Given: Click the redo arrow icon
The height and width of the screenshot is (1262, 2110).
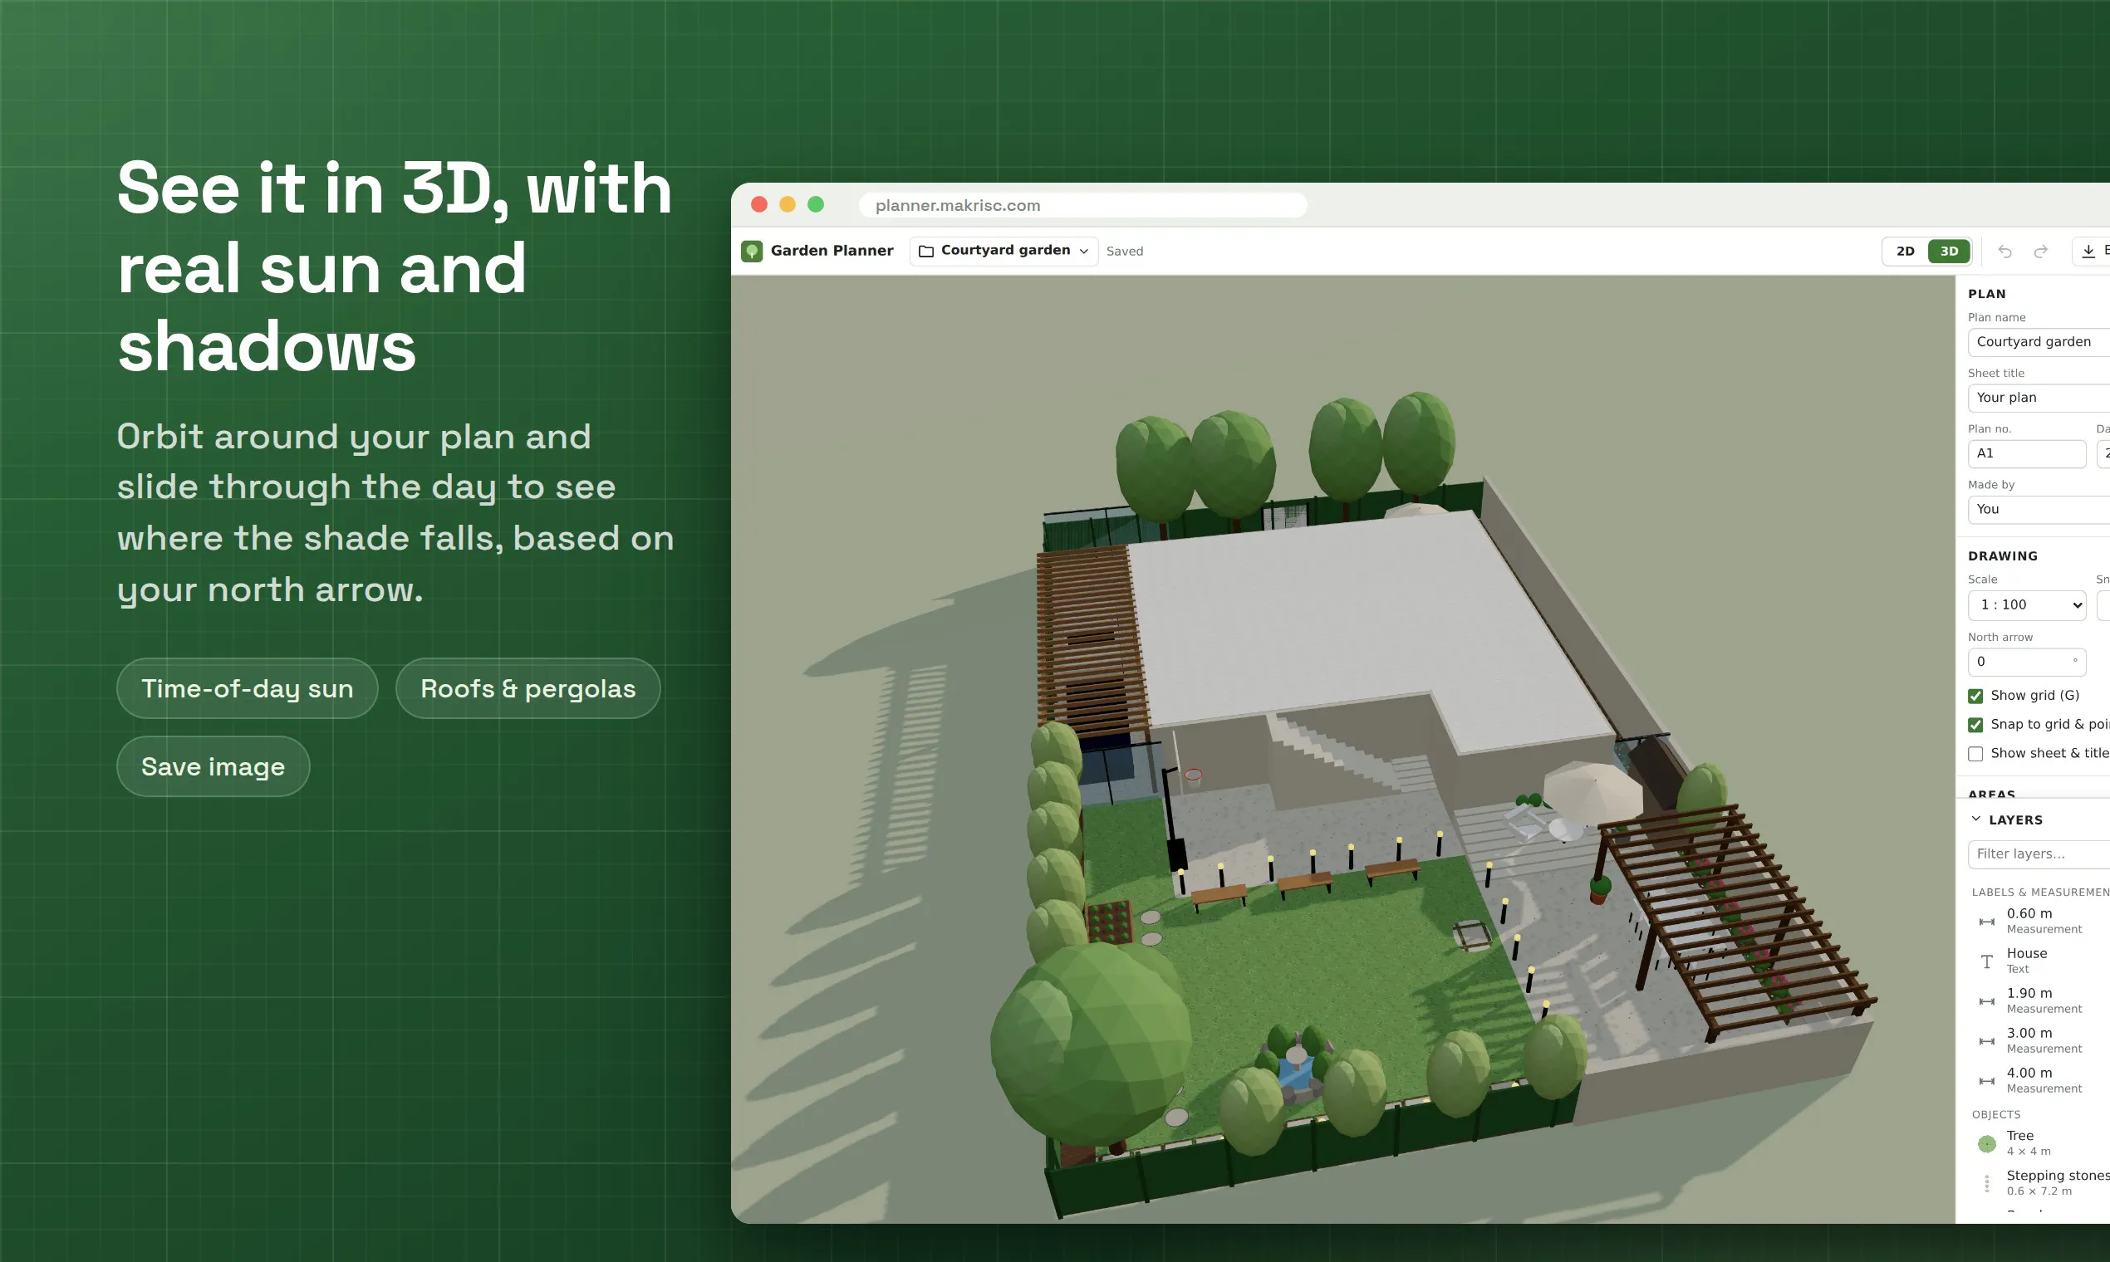Looking at the screenshot, I should (2040, 251).
